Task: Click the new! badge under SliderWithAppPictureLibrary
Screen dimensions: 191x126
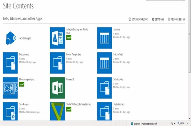Action: [x=69, y=109]
